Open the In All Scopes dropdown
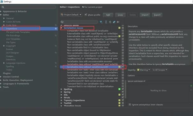Screen dimensions: 193x116 [160, 70]
